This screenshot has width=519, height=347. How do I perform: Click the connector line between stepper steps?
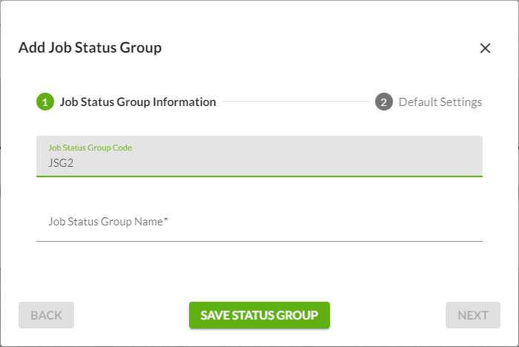(x=295, y=102)
